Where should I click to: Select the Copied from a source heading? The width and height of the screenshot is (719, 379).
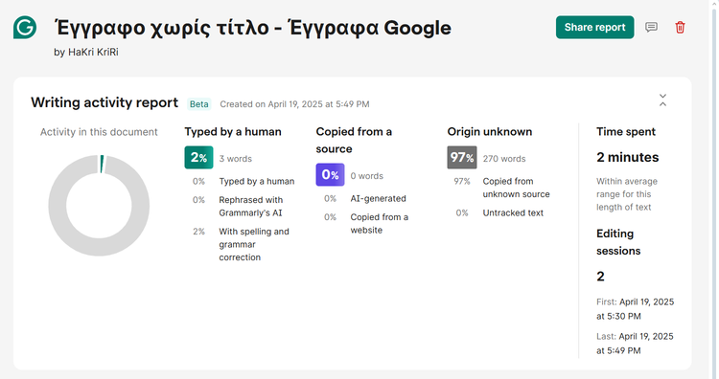point(354,140)
